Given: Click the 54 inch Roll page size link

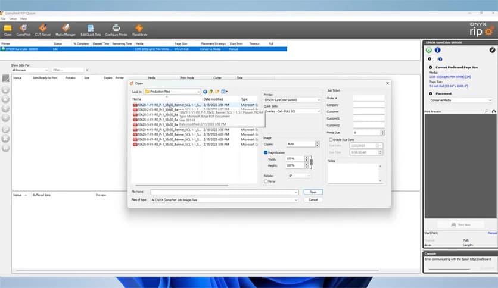Looking at the screenshot, I should (449, 86).
